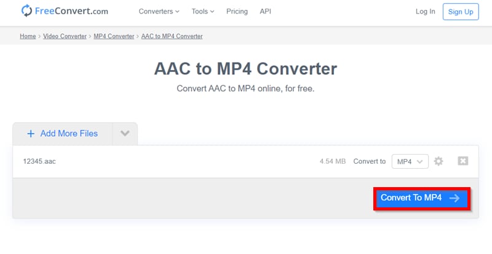The image size is (492, 254).
Task: Click the plus icon to add files
Action: pyautogui.click(x=31, y=134)
